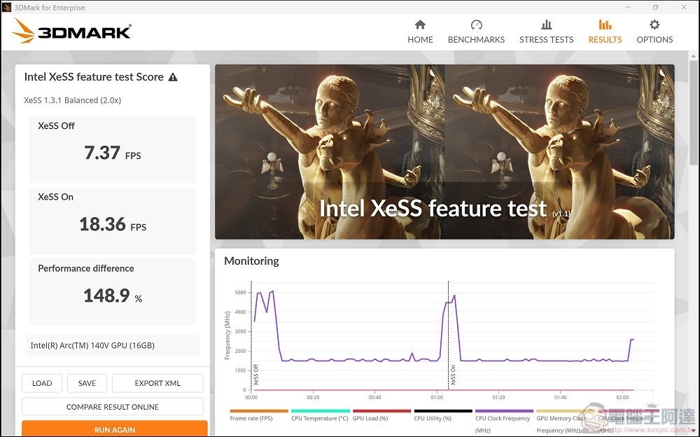Viewport: 700px width, 437px height.
Task: Click the 3DMark app icon in title bar
Action: [x=7, y=7]
